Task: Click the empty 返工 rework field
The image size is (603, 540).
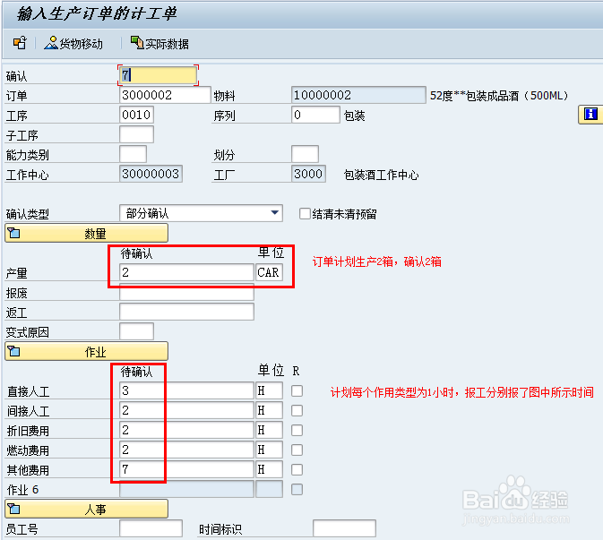Action: pyautogui.click(x=186, y=312)
